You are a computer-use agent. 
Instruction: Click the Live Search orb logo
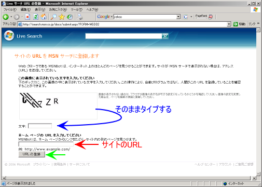pos(9,36)
